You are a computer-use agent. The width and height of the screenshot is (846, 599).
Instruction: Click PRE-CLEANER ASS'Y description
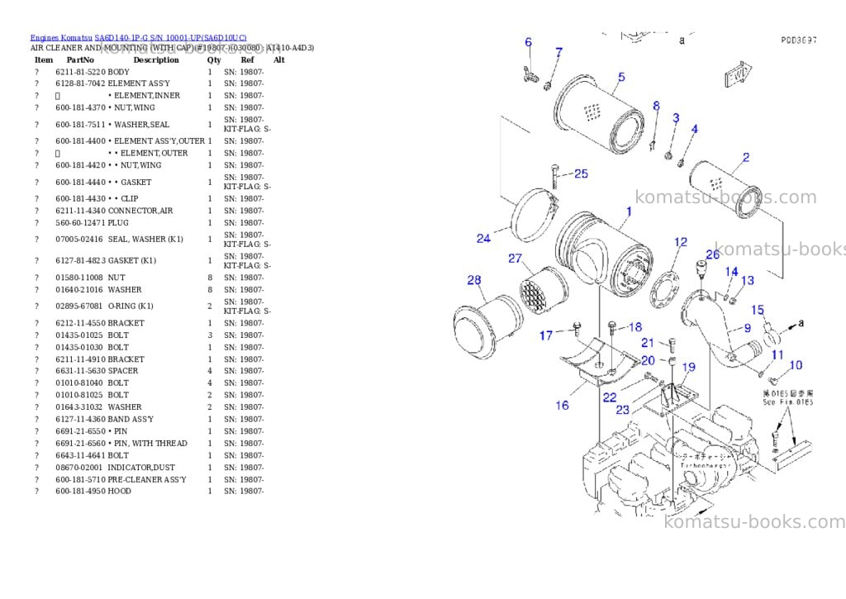point(147,480)
